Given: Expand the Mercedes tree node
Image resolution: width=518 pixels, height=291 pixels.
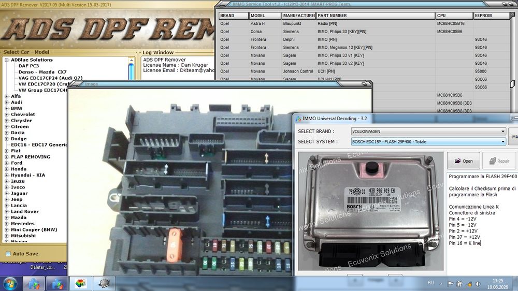Looking at the screenshot, I should point(7,224).
